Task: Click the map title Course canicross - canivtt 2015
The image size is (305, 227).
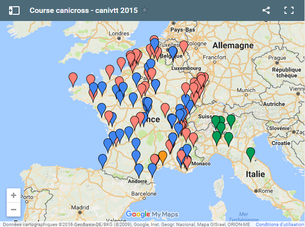Action: (84, 10)
